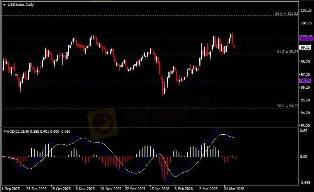314x192 pixels.
Task: Click the 101.25 price scale value
Action: 306,23
